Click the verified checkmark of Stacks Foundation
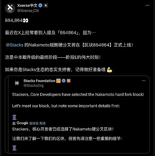 (x=64, y=81)
